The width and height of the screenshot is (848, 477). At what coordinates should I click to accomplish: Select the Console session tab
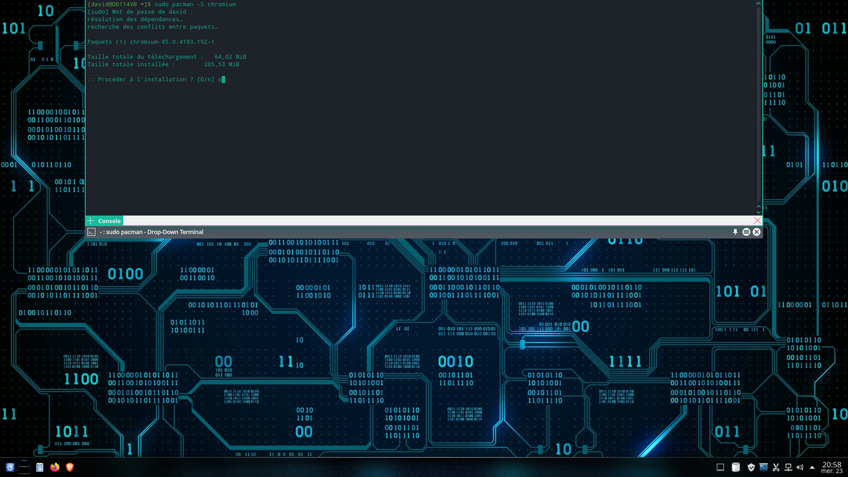click(x=109, y=221)
